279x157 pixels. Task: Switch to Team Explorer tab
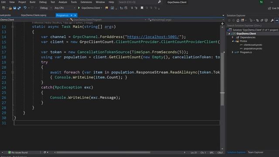tap(255, 152)
